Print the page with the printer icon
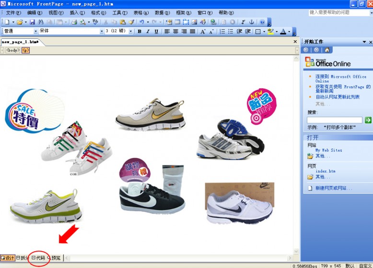 pyautogui.click(x=74, y=22)
